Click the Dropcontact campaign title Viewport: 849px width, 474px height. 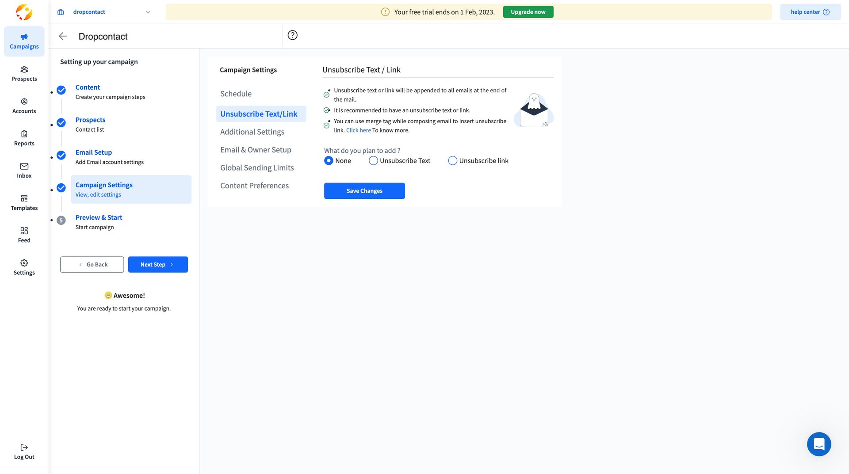point(103,37)
